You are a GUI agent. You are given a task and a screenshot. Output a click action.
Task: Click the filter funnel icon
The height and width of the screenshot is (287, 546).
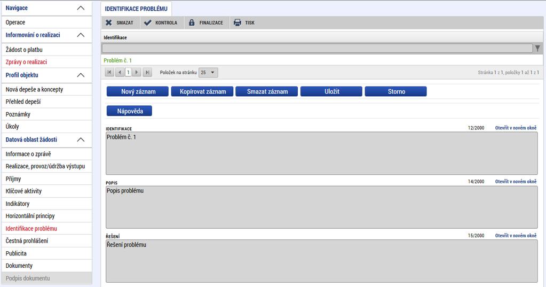pos(538,48)
